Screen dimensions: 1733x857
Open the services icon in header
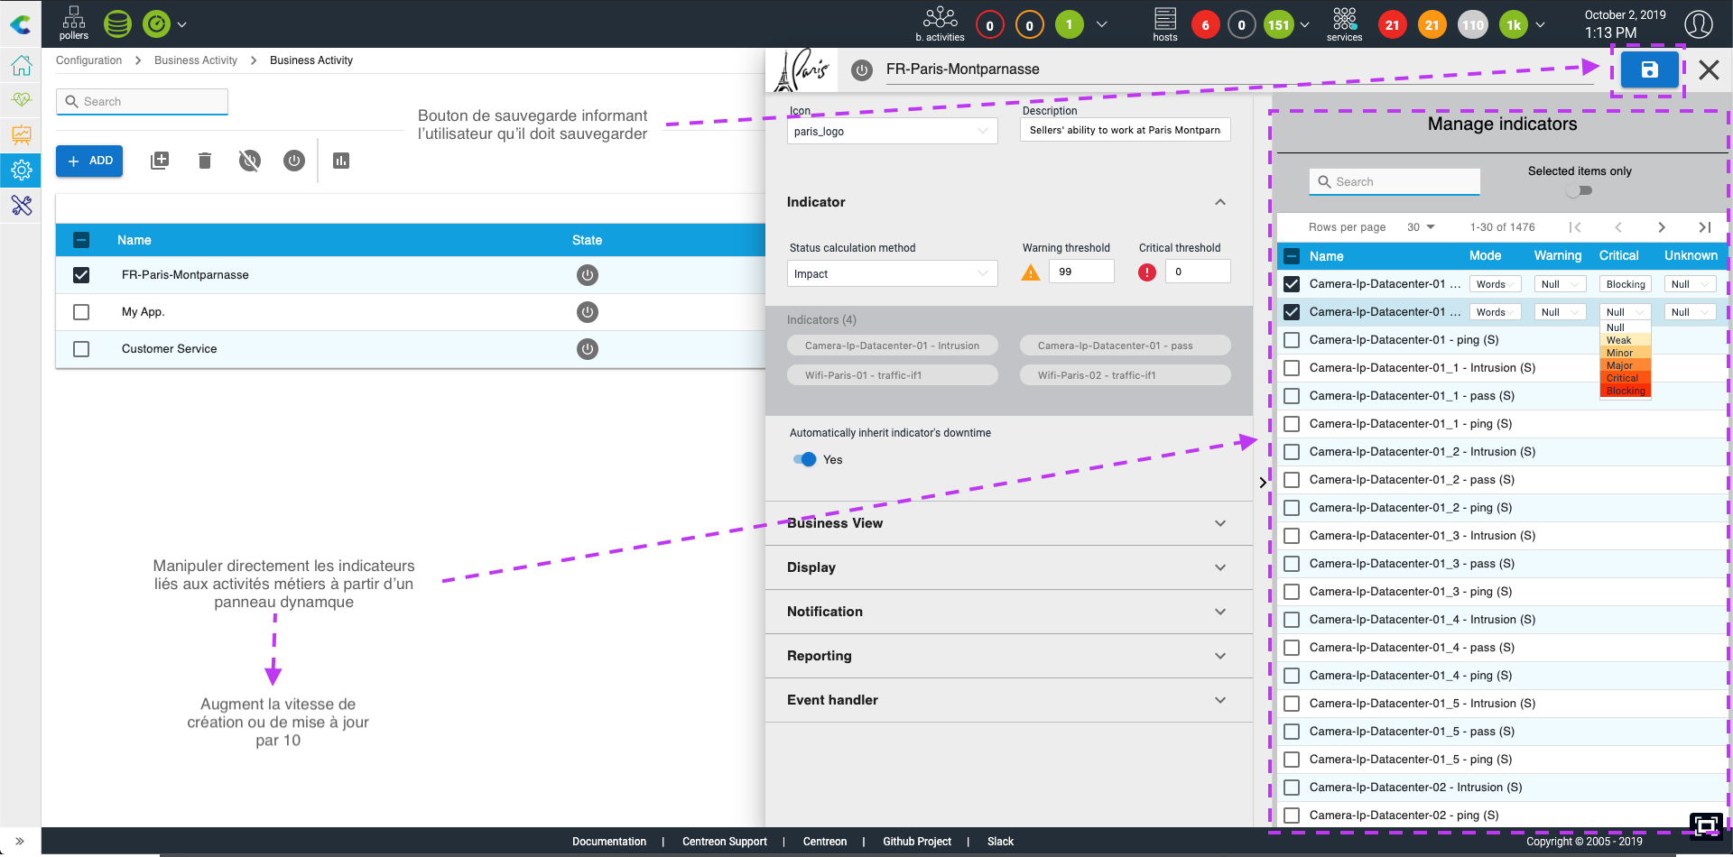tap(1344, 23)
